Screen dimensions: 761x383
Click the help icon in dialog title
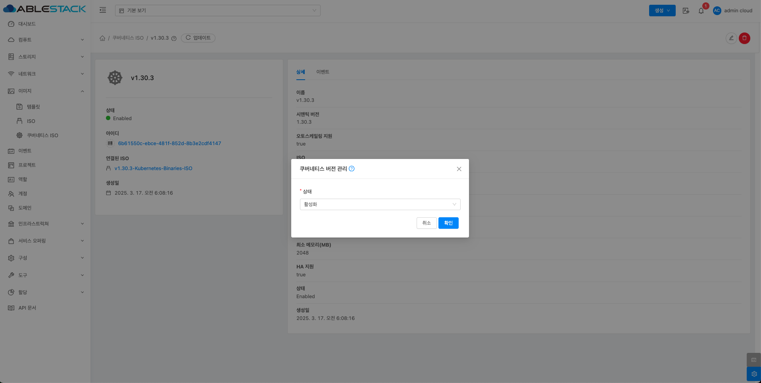tap(352, 169)
